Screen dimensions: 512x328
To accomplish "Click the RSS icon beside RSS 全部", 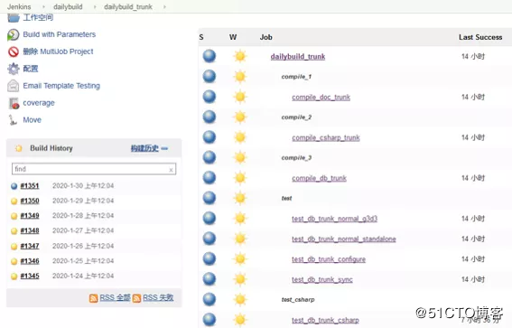I will 93,298.
